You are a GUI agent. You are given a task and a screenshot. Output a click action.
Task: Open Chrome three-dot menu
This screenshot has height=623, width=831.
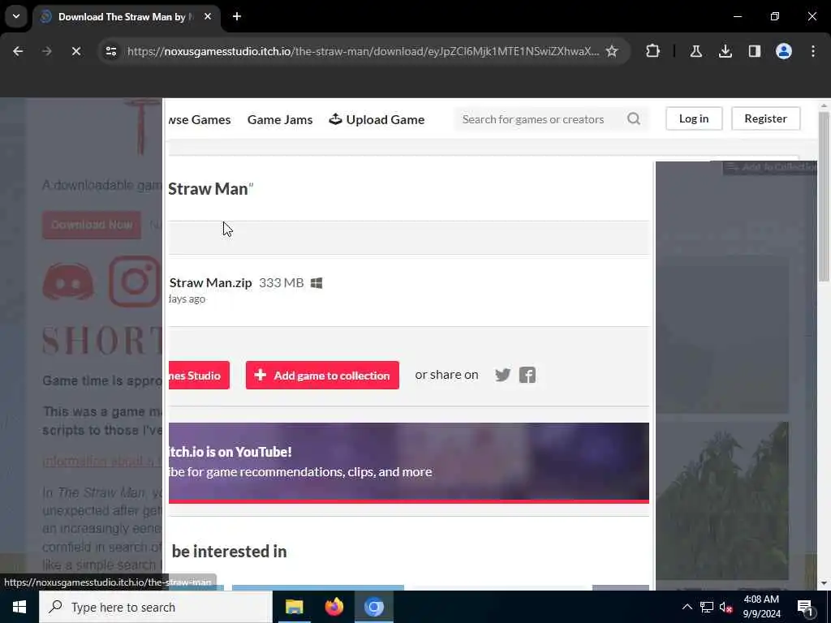813,51
